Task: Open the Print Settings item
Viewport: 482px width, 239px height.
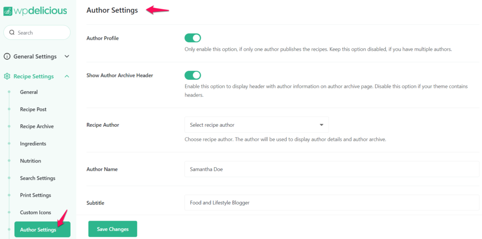Action: click(x=36, y=195)
